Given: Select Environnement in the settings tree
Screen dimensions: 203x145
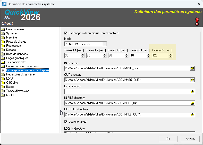Looking at the screenshot, I should (x=15, y=29).
